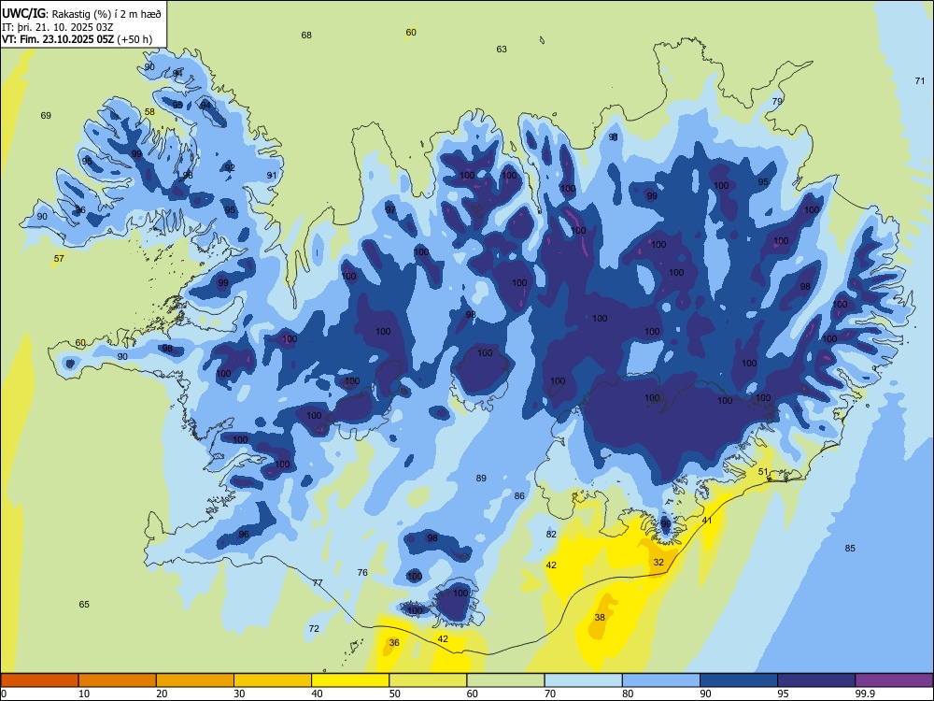Click the map value "71" at the eastern edge
Viewport: 934px width, 701px height.
(x=920, y=80)
